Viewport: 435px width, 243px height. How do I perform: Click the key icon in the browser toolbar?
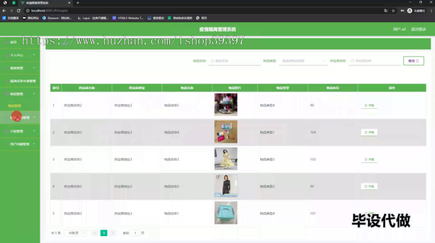coord(402,11)
